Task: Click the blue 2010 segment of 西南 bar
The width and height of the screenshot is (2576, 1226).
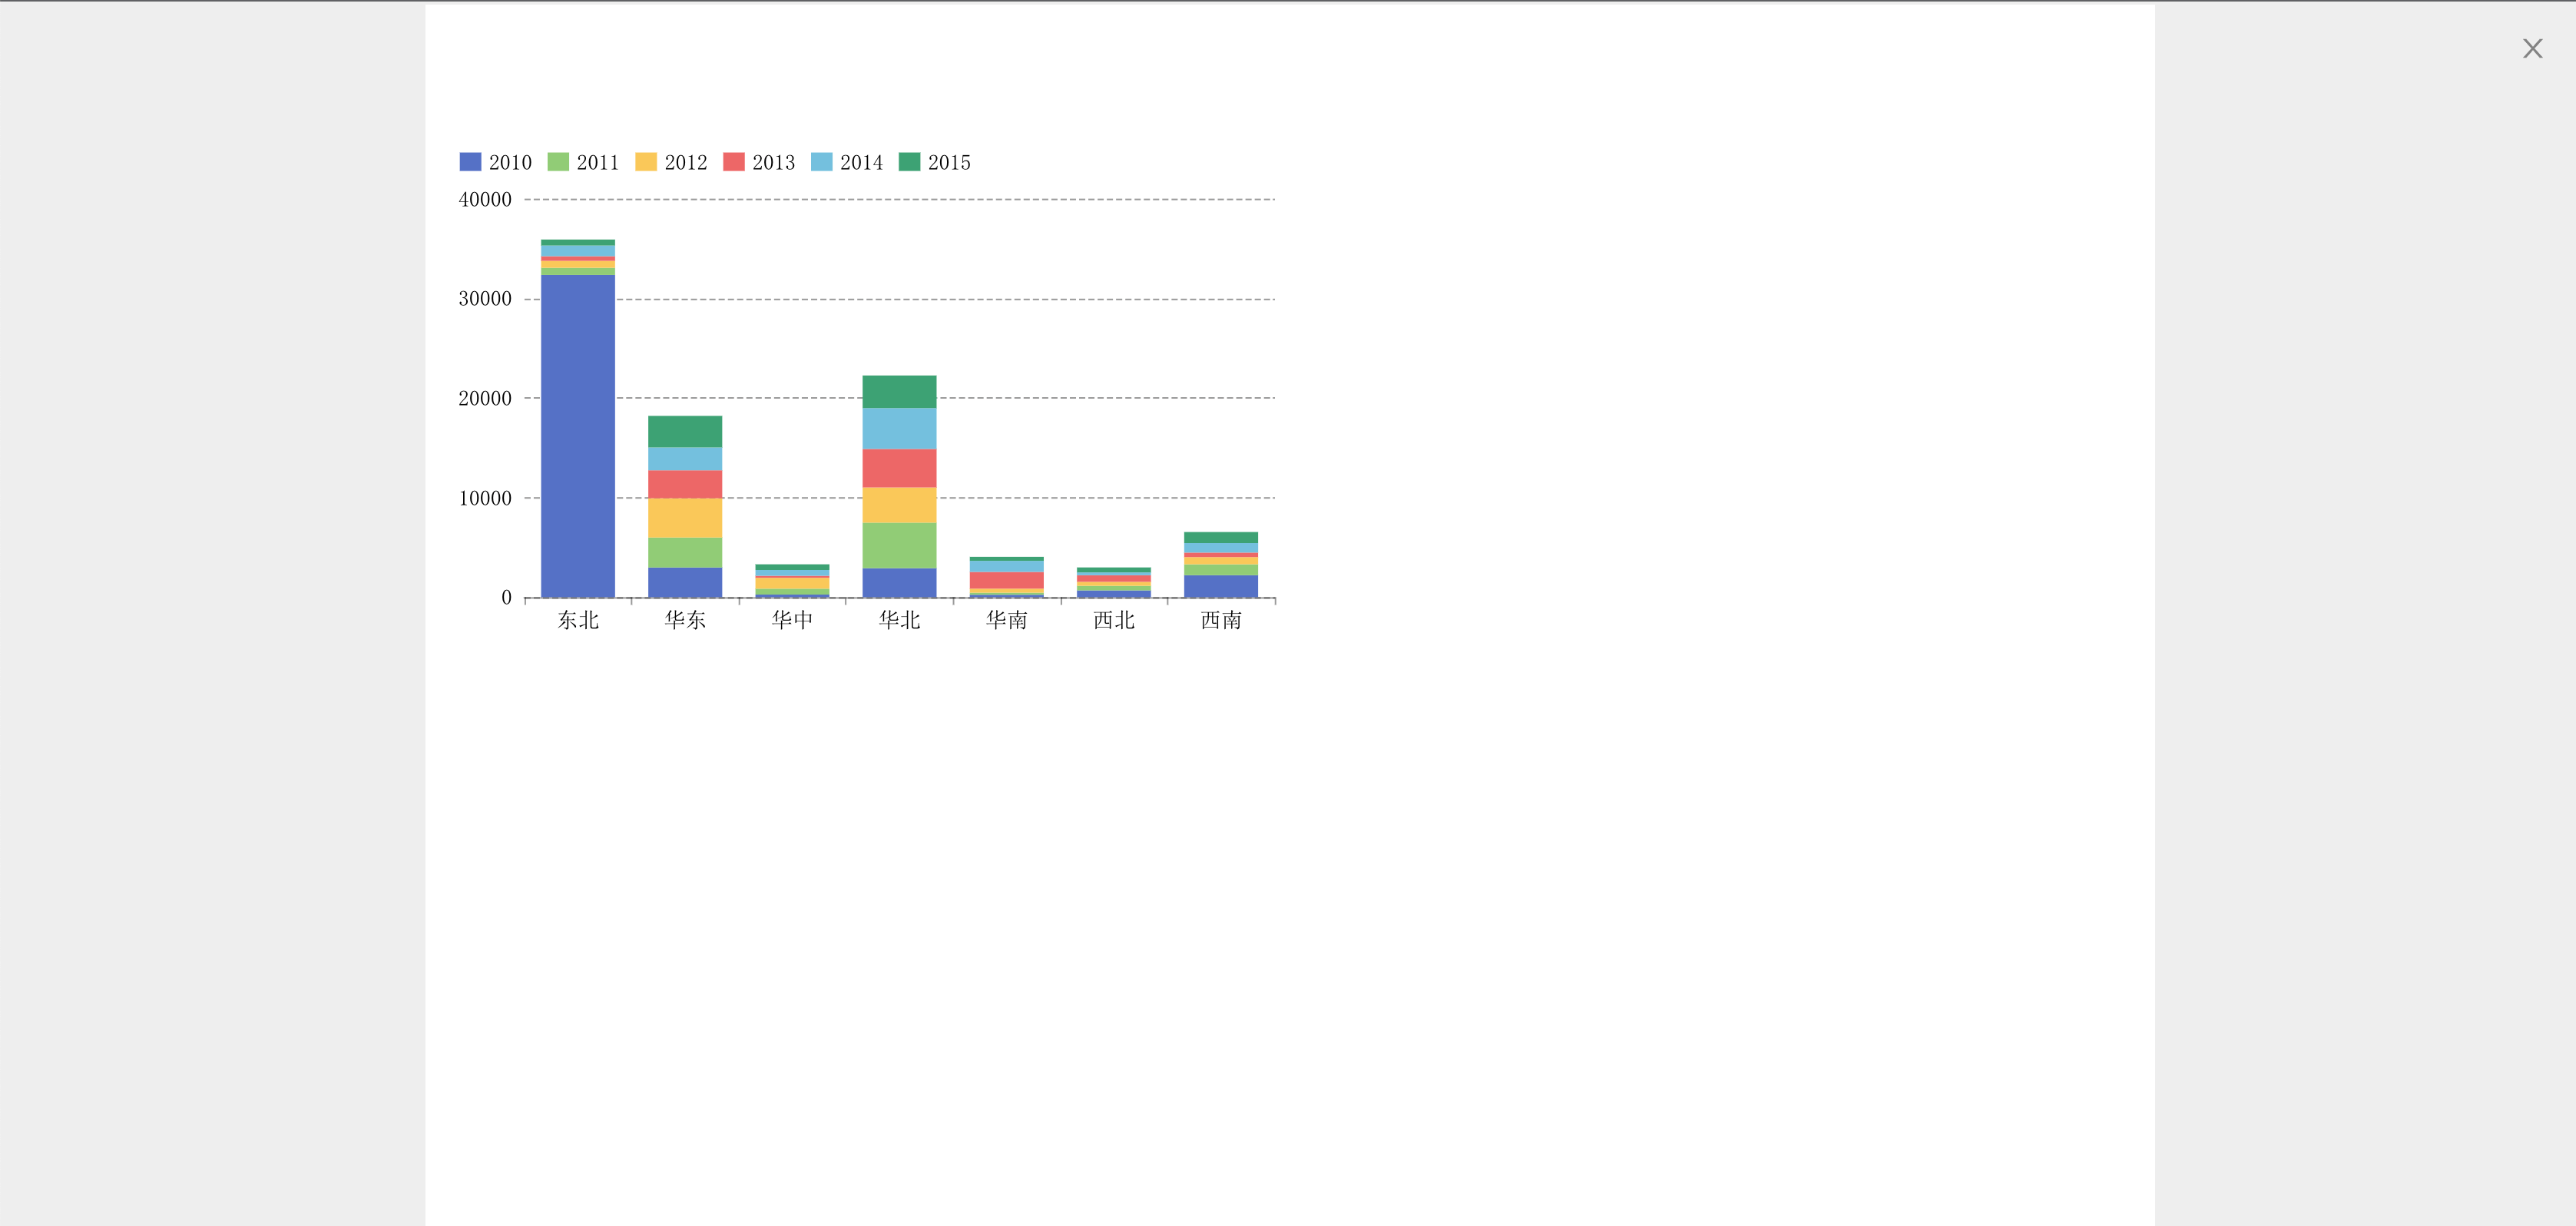Action: (x=1221, y=587)
